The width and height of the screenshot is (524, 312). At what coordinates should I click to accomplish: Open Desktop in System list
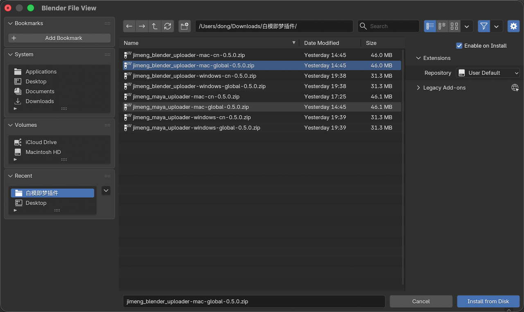[59, 81]
